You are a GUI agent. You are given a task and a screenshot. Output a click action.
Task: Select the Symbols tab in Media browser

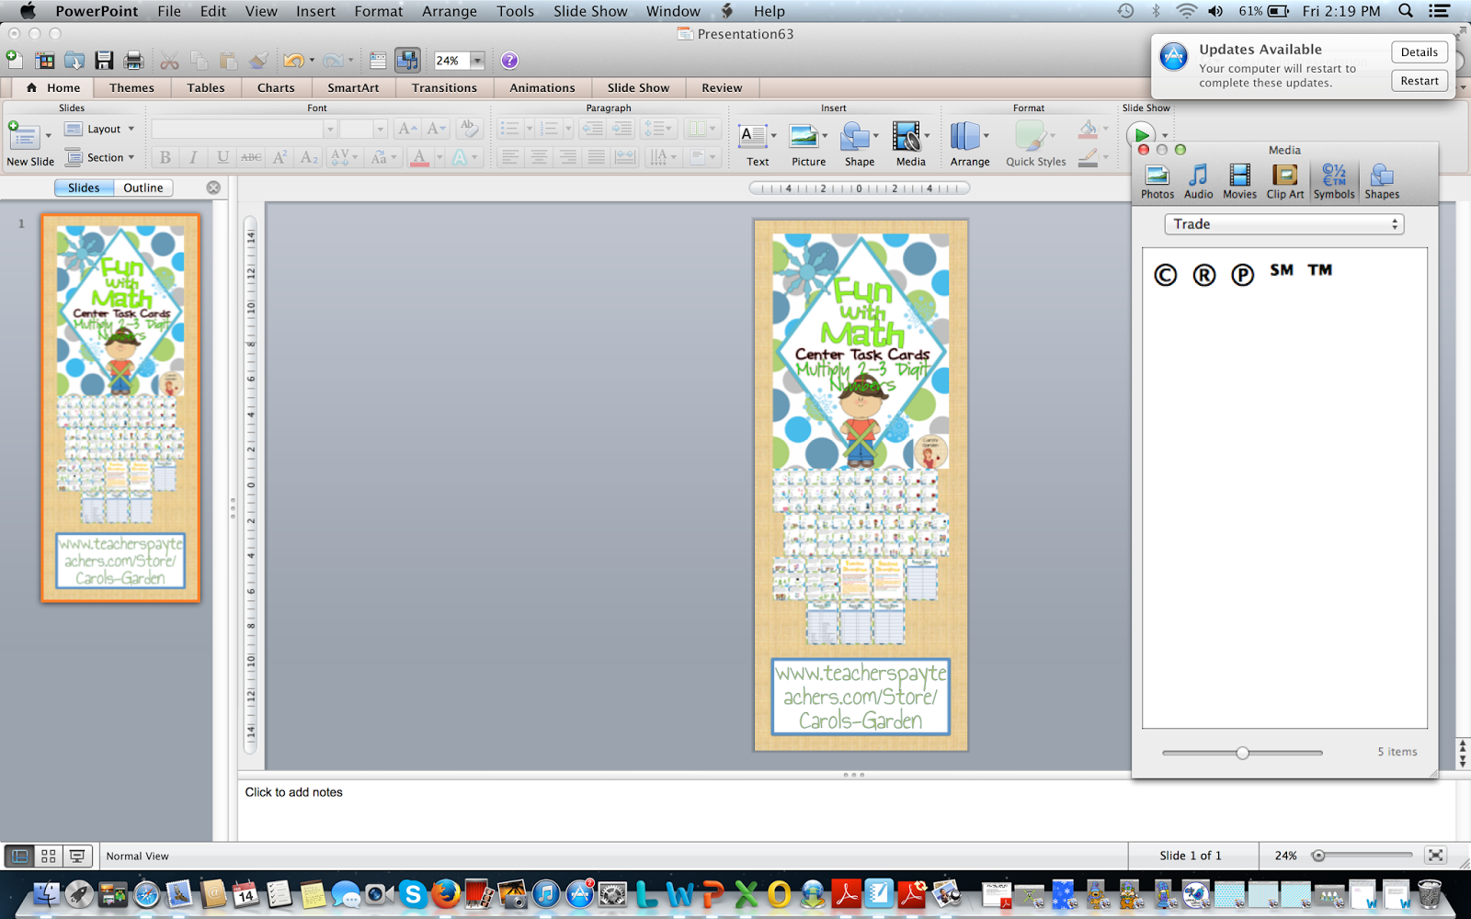(1334, 181)
